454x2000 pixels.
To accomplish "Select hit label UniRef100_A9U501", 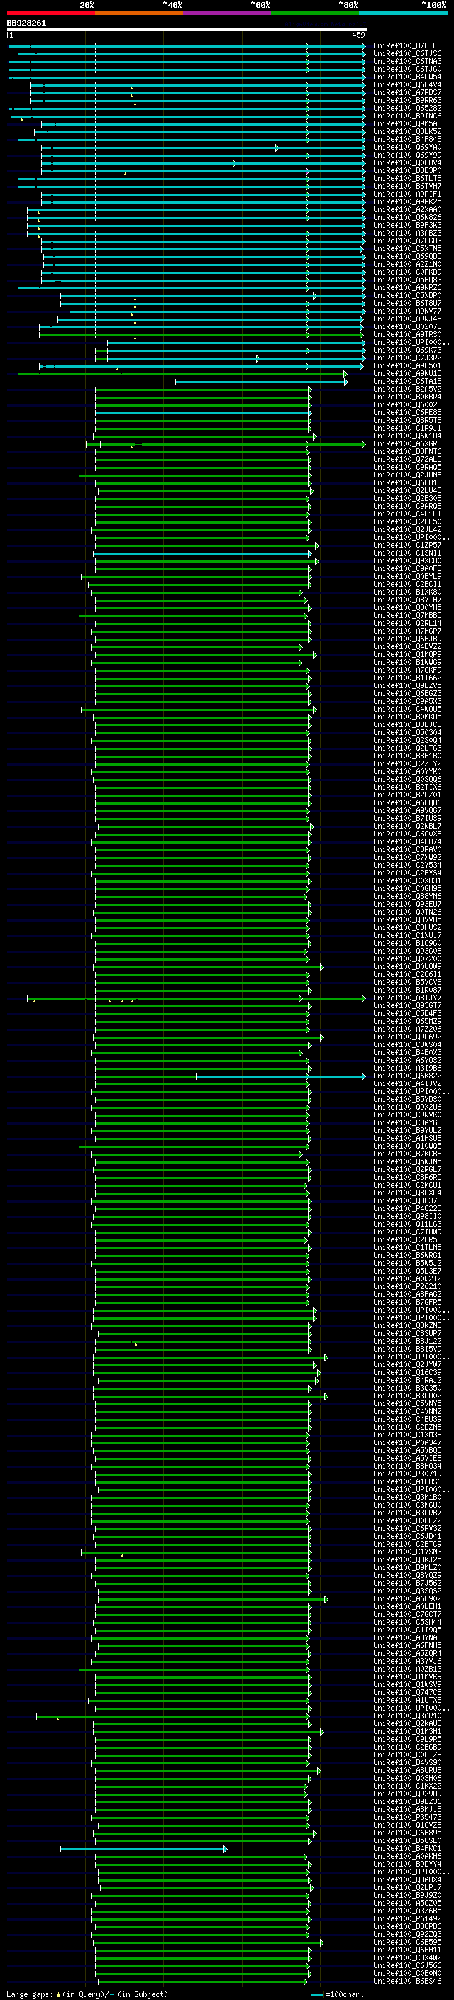I will [407, 365].
